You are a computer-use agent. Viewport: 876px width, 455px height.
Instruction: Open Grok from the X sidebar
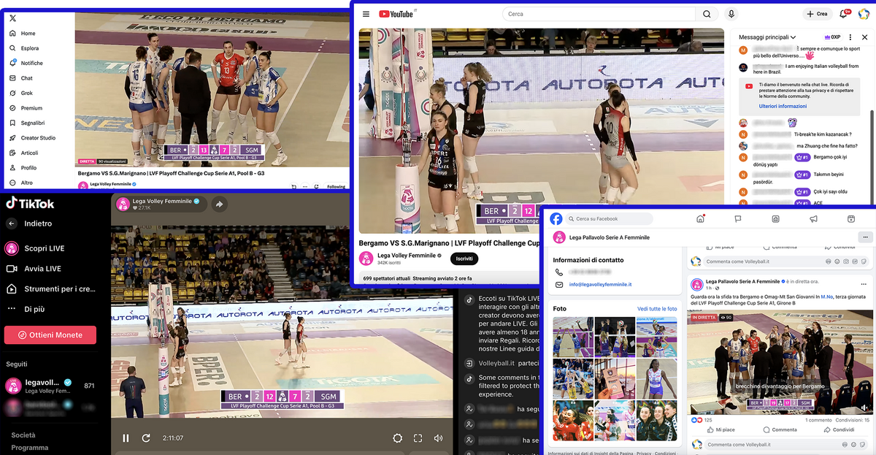[x=23, y=93]
